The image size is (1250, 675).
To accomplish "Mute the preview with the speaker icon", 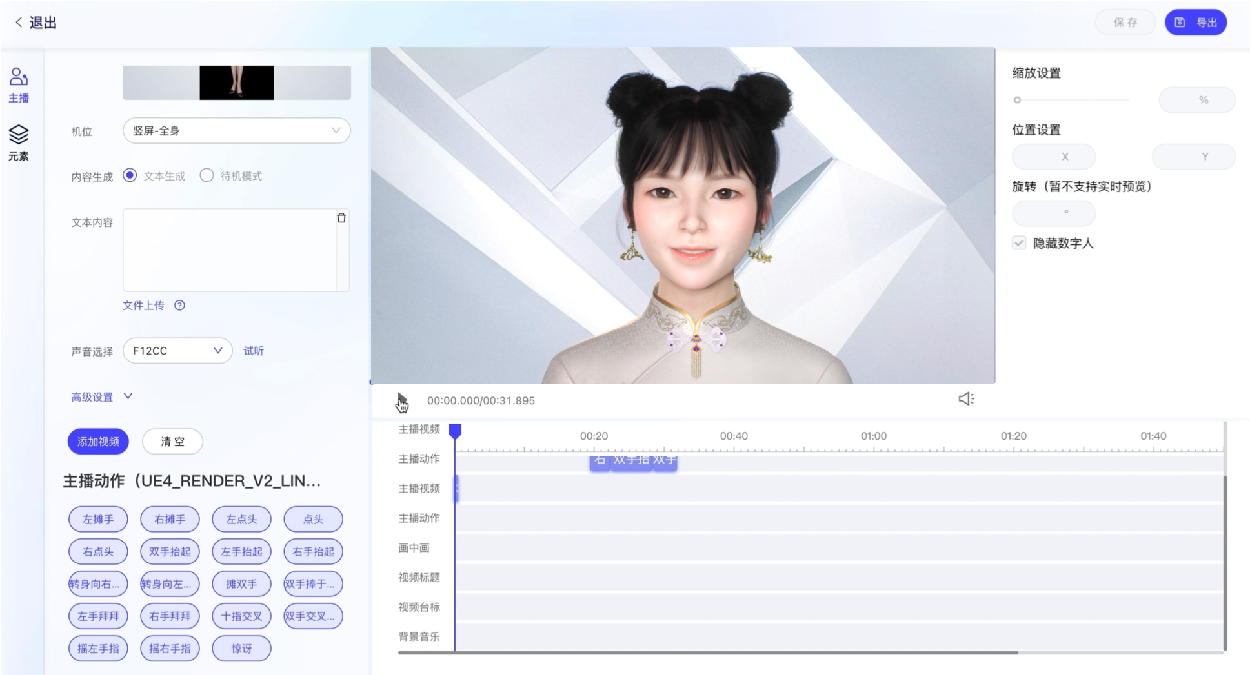I will coord(965,399).
